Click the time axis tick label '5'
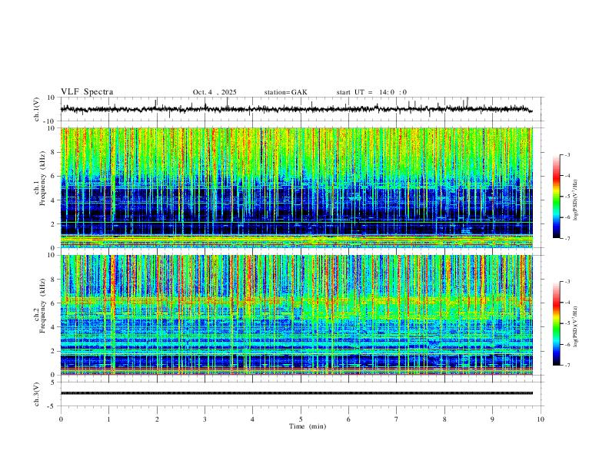The width and height of the screenshot is (609, 470). click(x=301, y=419)
